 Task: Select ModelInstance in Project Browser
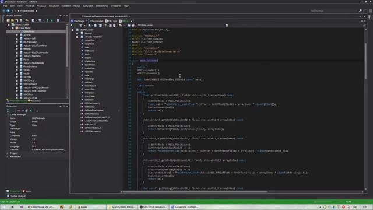click(x=30, y=66)
